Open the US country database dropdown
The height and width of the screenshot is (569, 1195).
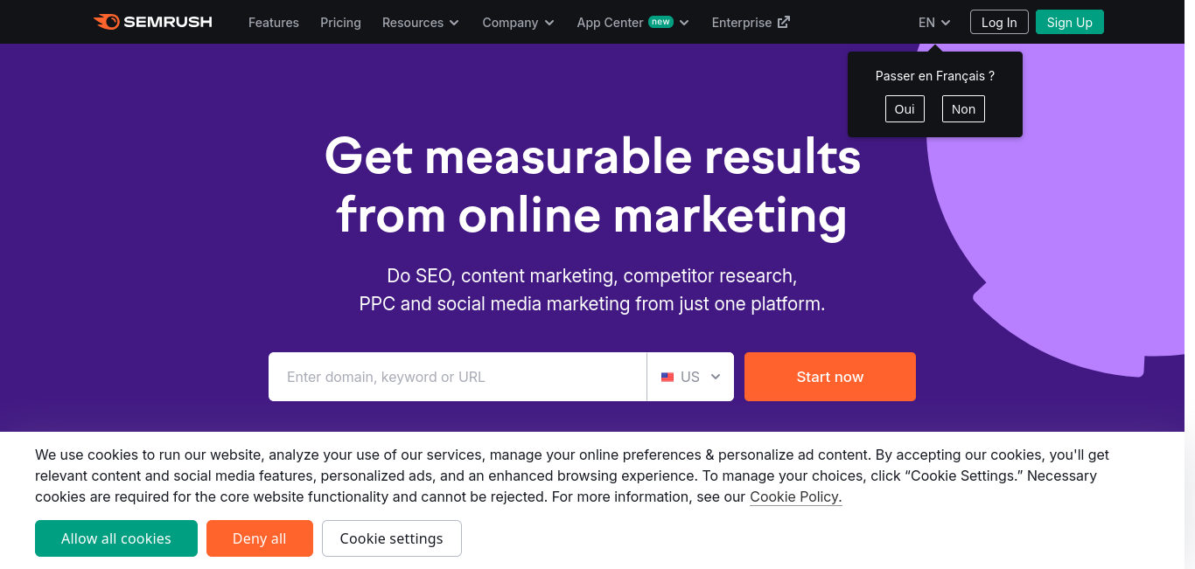[x=690, y=377]
